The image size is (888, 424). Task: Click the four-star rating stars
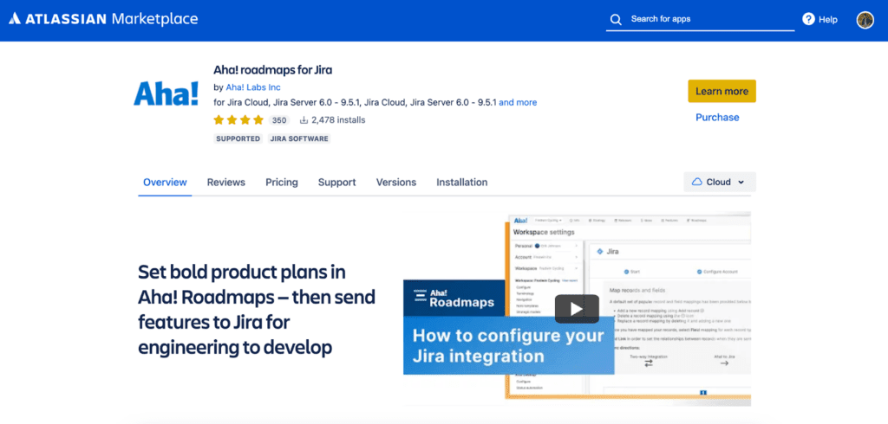(x=238, y=120)
